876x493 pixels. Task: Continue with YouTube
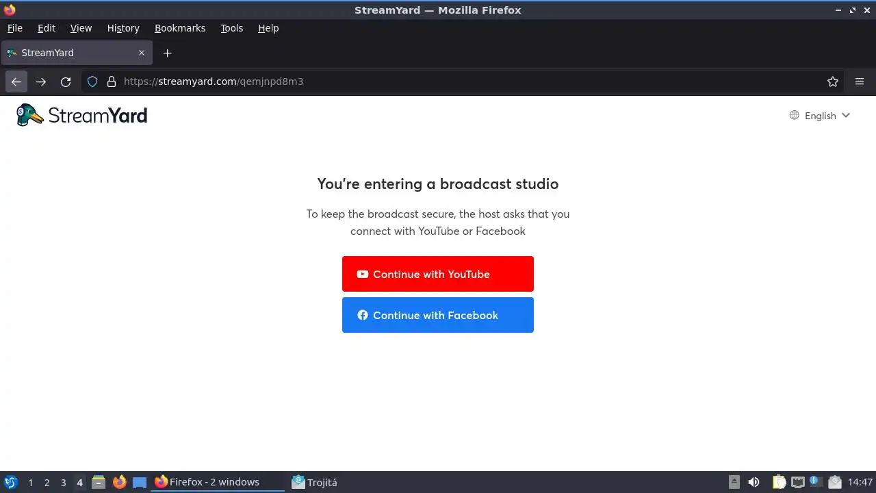click(438, 274)
